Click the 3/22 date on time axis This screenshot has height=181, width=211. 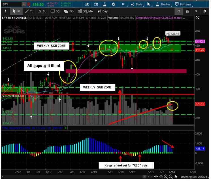[59, 172]
